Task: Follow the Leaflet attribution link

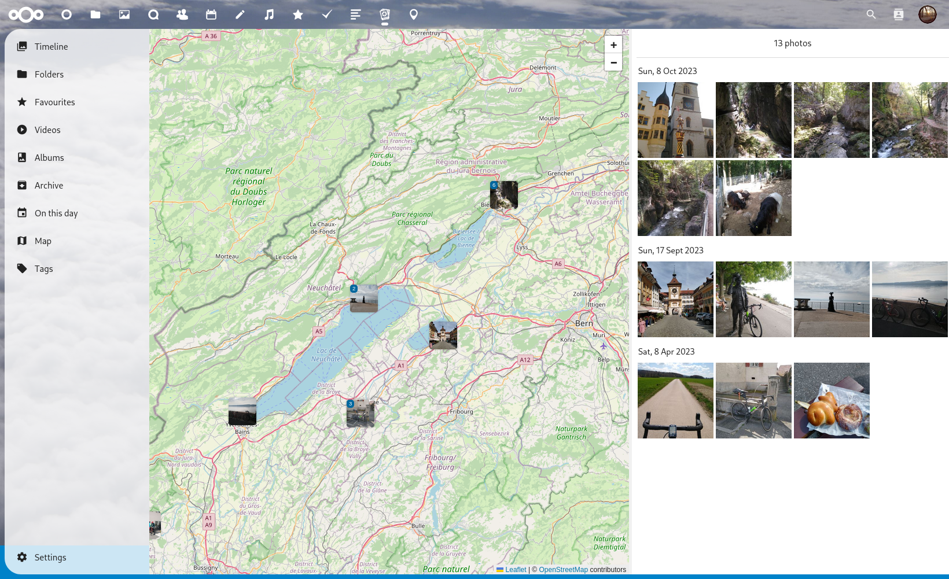Action: pyautogui.click(x=515, y=570)
